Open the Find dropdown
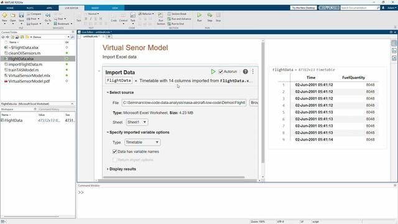Screen dimensions: 398x224 (x=60, y=19)
